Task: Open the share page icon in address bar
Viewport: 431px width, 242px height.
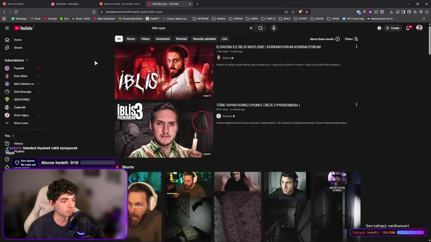Action: 293,12
